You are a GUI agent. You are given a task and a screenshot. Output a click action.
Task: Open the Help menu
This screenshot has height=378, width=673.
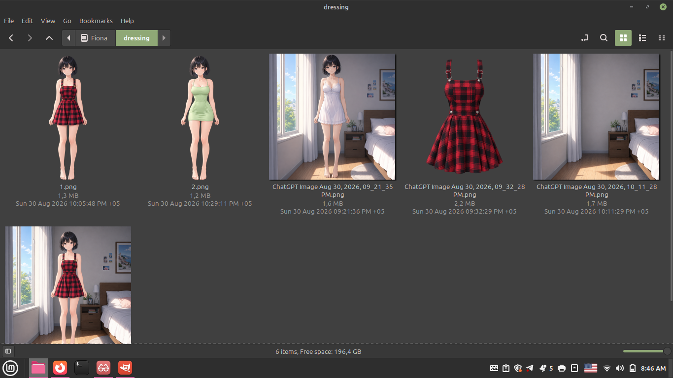pos(127,21)
